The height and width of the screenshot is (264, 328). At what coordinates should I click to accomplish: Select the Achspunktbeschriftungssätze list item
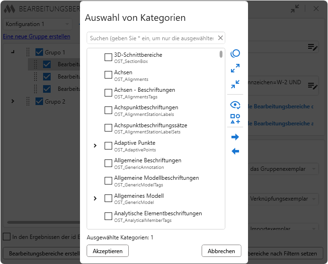[151, 128]
